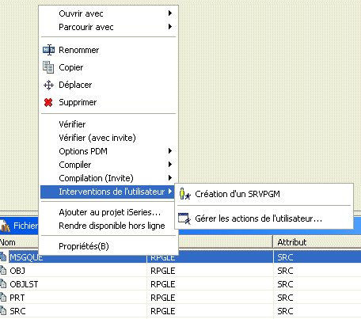
Task: Click the Gérer les actions window icon
Action: [x=184, y=218]
